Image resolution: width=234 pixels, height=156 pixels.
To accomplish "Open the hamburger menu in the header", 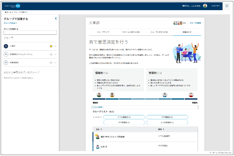I will pyautogui.click(x=227, y=6).
